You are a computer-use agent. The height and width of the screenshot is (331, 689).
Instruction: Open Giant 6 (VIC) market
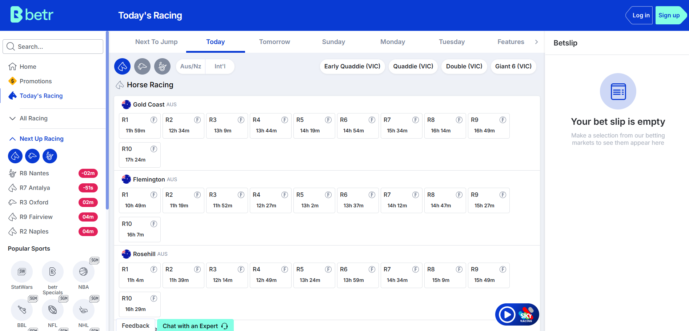click(513, 67)
